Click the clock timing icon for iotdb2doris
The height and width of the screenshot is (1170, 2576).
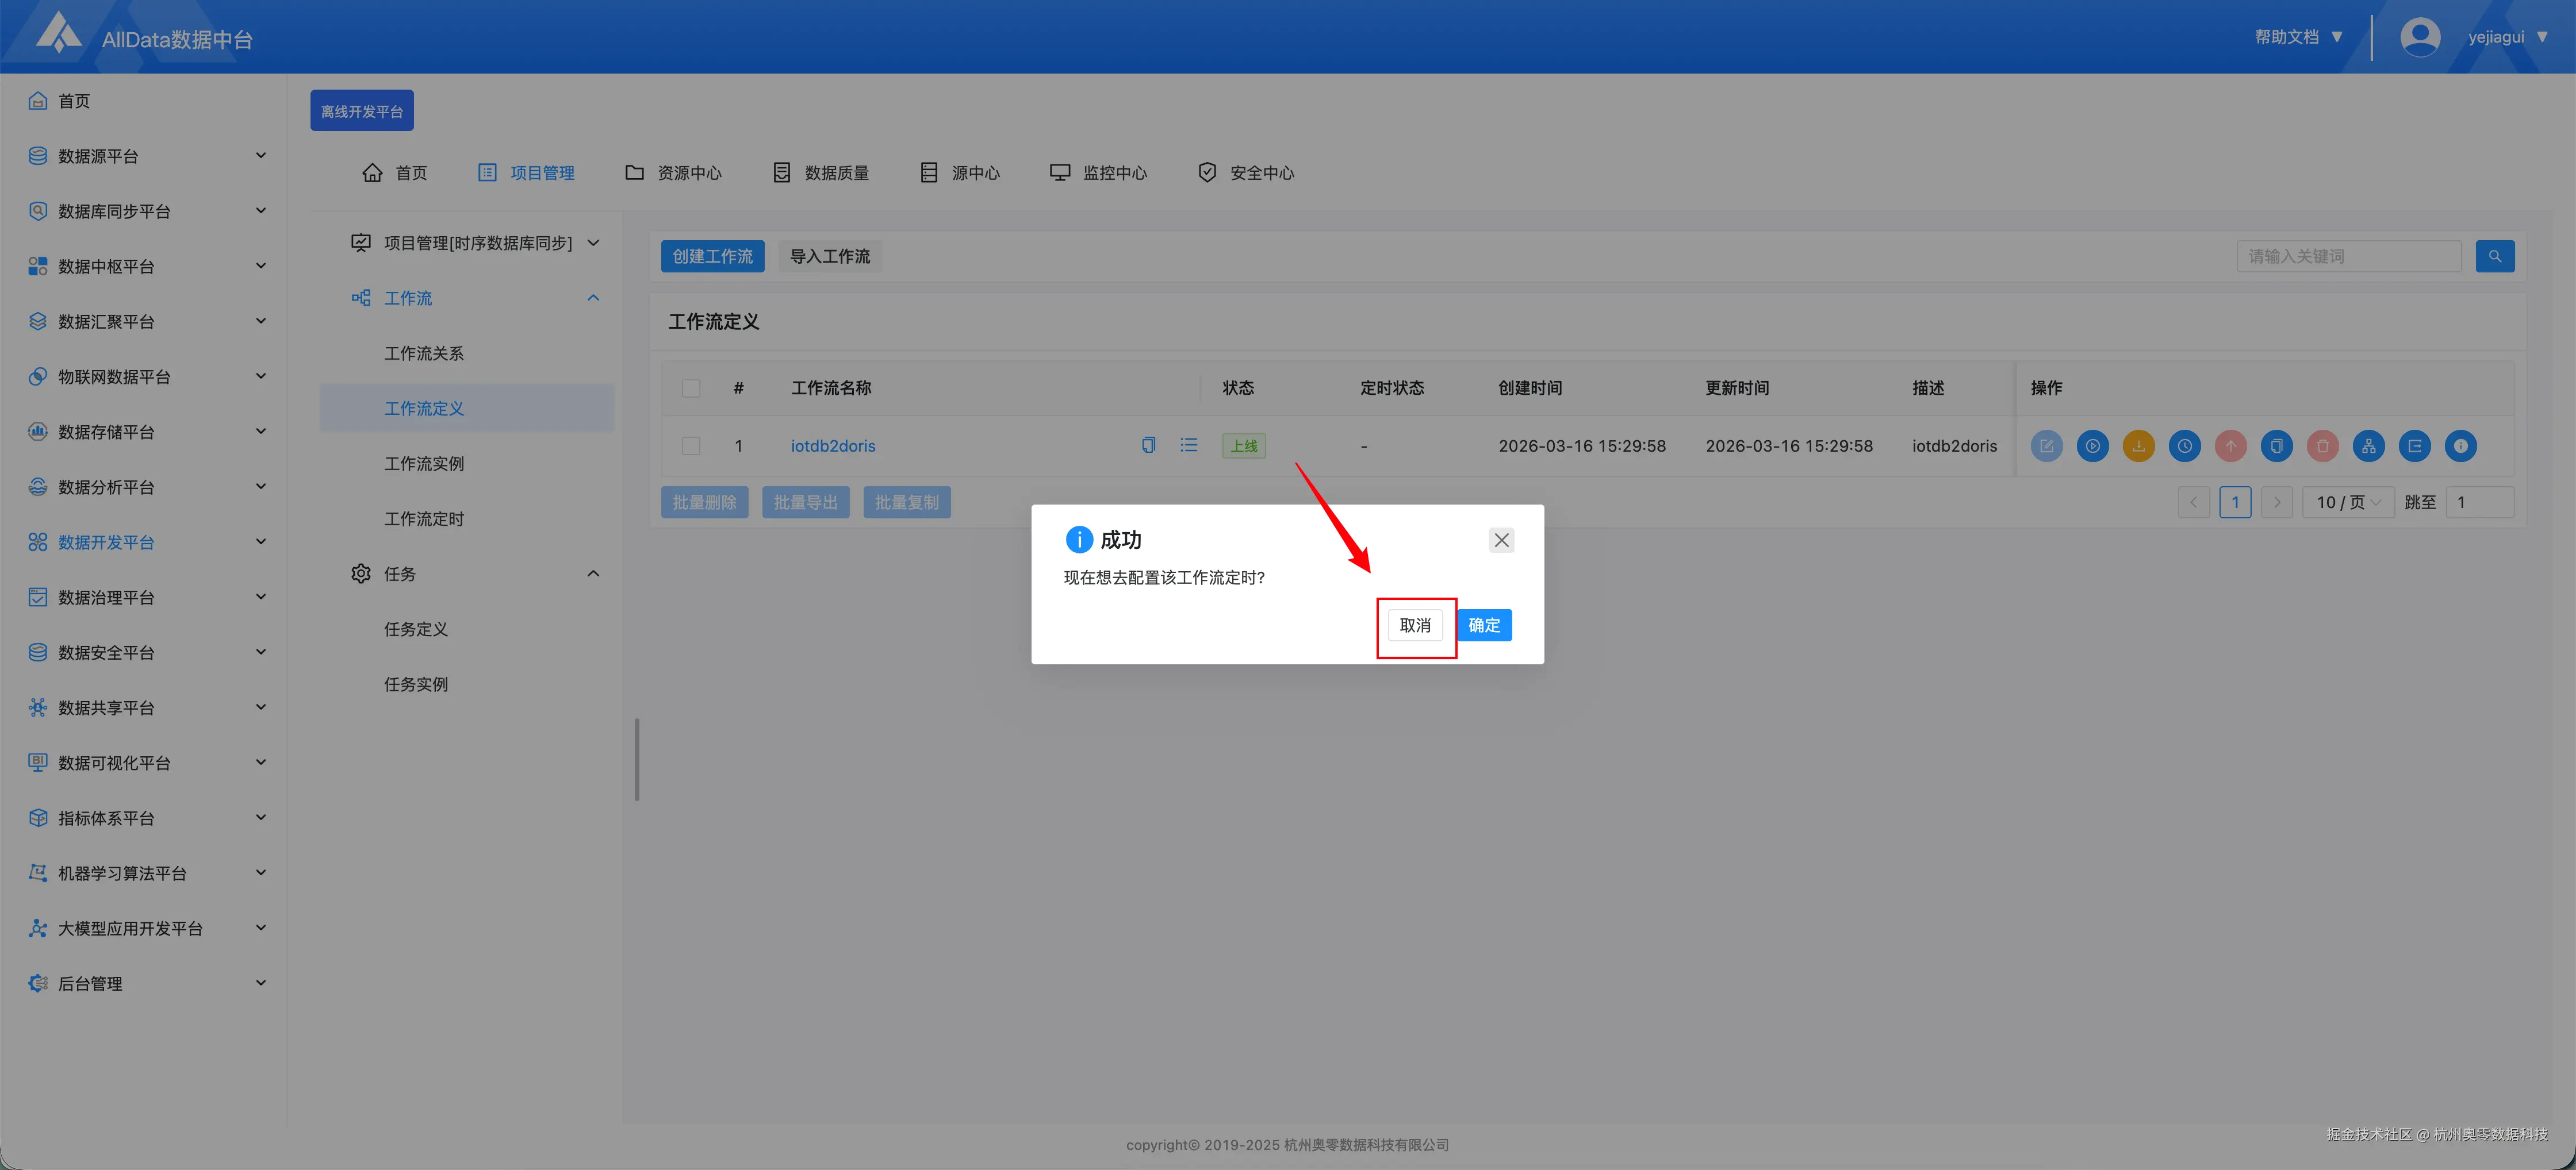(x=2184, y=445)
